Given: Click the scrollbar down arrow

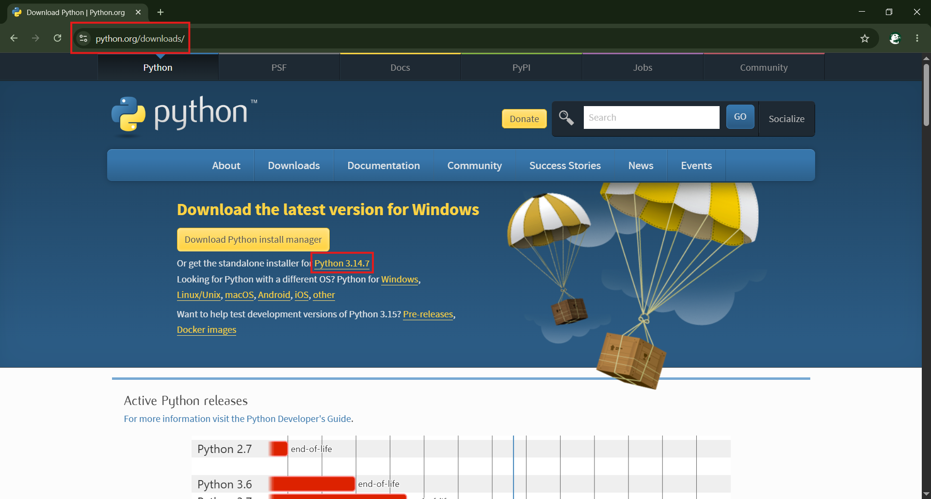Looking at the screenshot, I should (926, 494).
